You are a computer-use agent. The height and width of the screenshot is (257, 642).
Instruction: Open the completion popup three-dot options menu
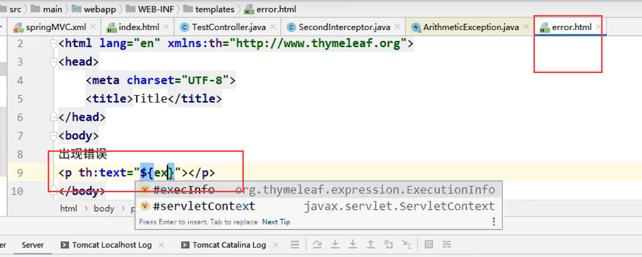coord(494,222)
